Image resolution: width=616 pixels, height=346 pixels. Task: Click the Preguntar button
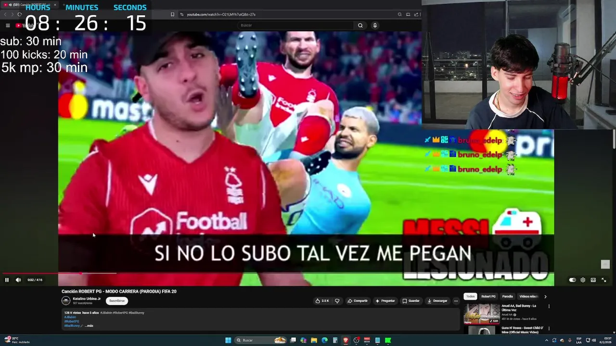(x=385, y=301)
